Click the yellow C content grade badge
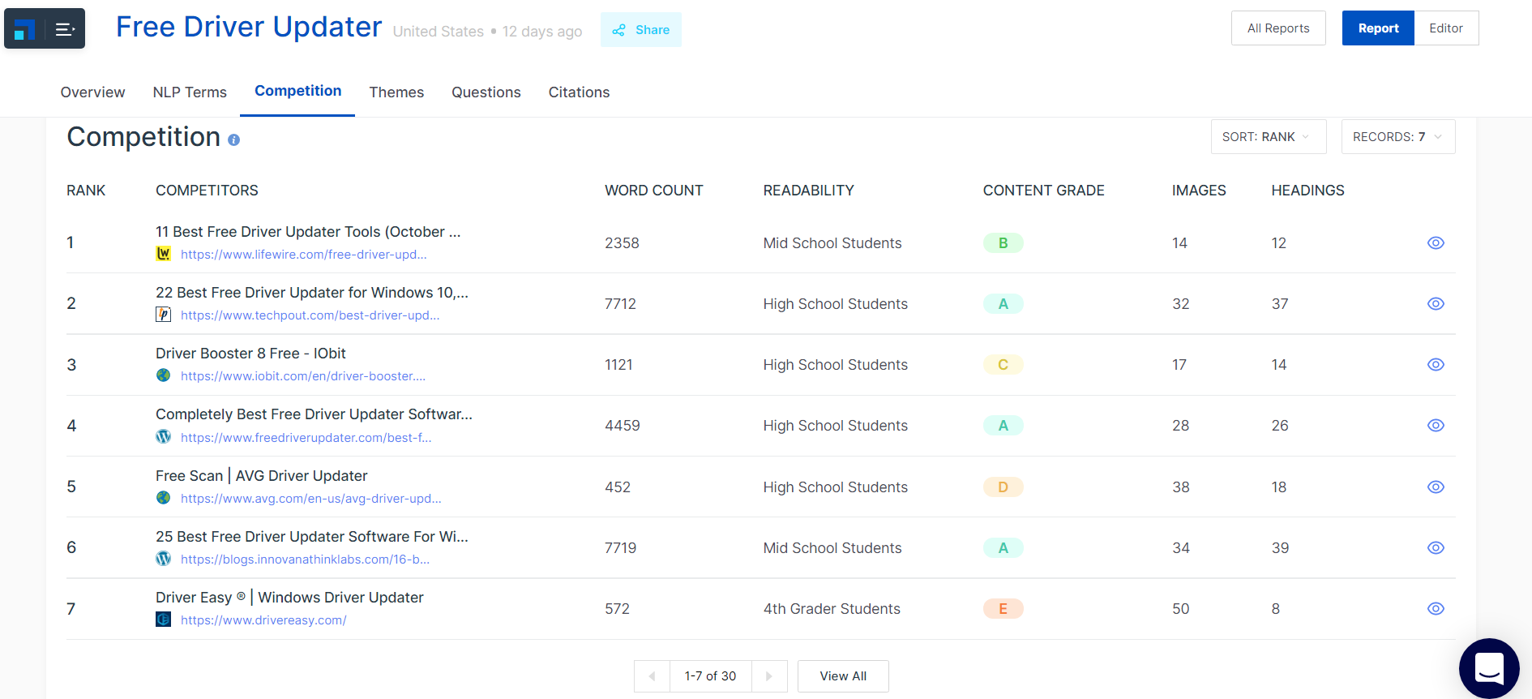Screen dimensions: 1532x699 1003,365
